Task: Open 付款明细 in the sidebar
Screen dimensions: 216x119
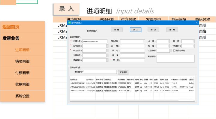Action: tap(22, 73)
